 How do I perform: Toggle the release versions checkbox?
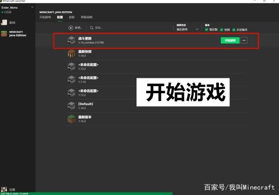pos(207,30)
